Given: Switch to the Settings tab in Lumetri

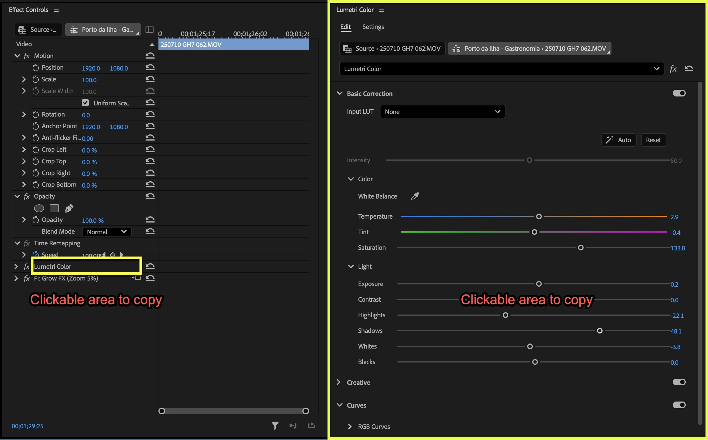Looking at the screenshot, I should 373,27.
